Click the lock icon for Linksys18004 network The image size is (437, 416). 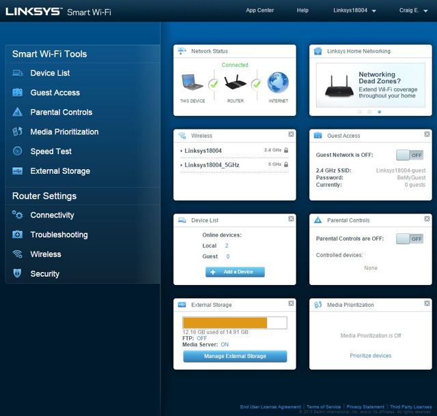tap(286, 150)
